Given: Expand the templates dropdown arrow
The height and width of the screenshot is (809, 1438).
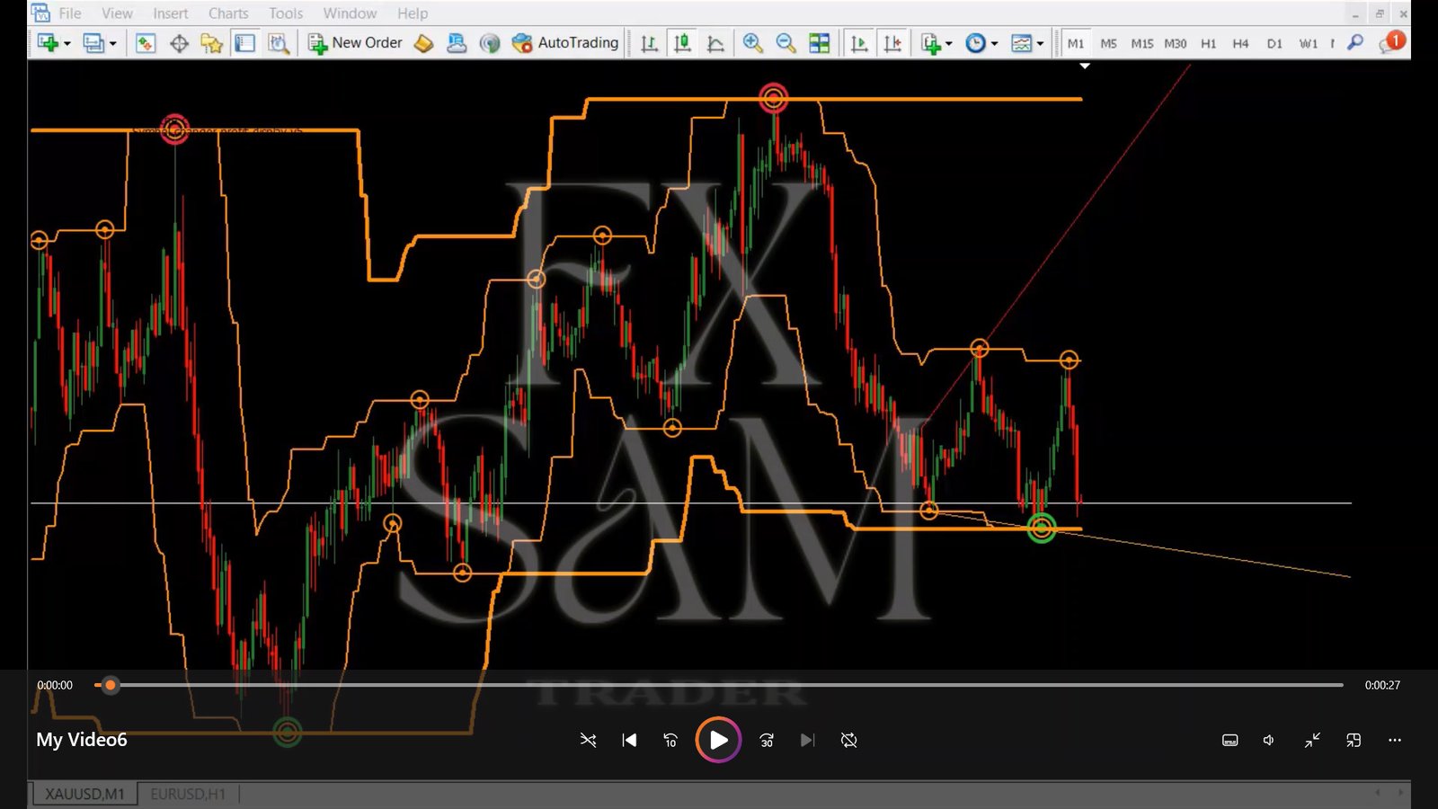Looking at the screenshot, I should coord(1040,44).
